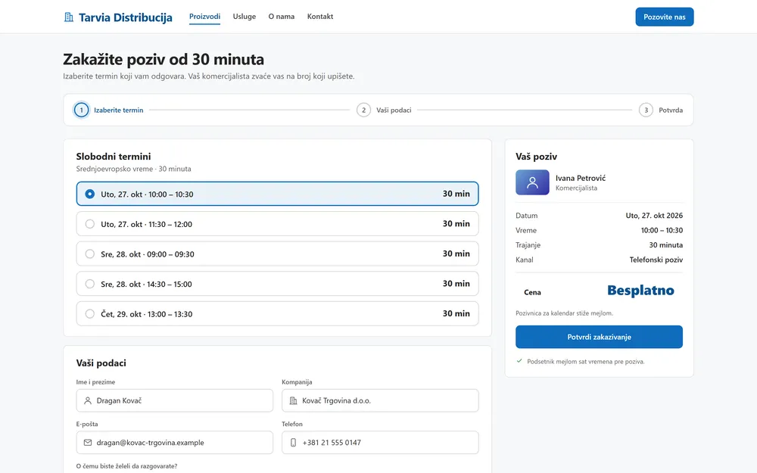Click the Tarvia Distribucija building logo icon
This screenshot has height=473, width=757.
click(69, 17)
